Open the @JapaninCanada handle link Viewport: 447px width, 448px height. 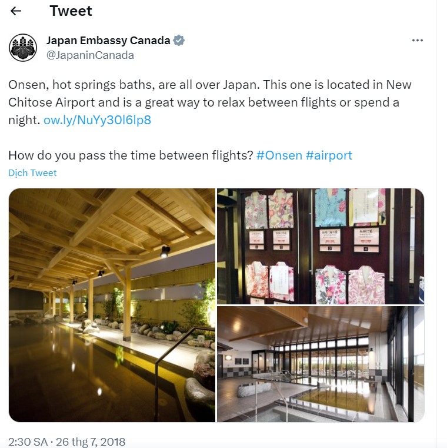click(90, 55)
